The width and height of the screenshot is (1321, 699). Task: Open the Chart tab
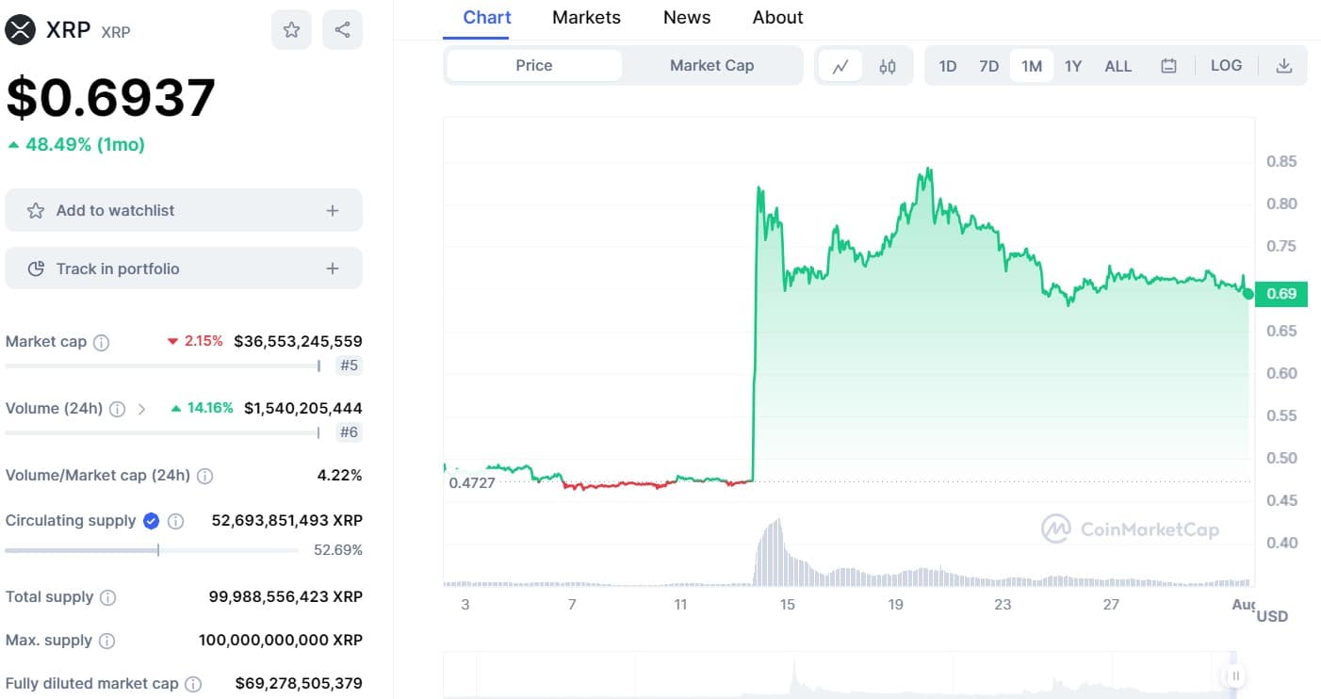click(487, 18)
